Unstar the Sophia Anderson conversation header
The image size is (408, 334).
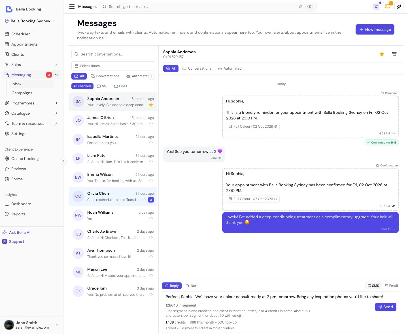pos(382,54)
